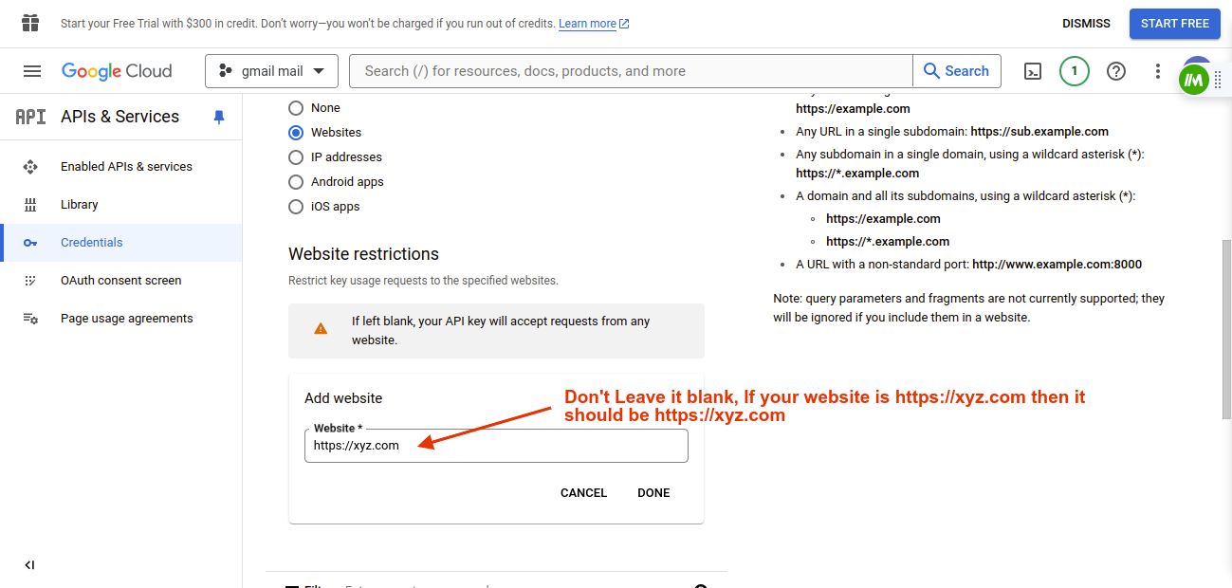Activate Cloud Shell terminal icon
Image resolution: width=1232 pixels, height=588 pixels.
click(x=1033, y=71)
